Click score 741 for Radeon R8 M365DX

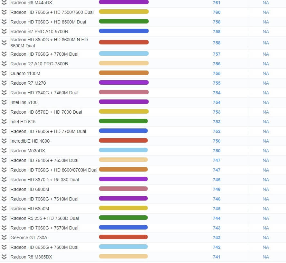[x=216, y=257]
